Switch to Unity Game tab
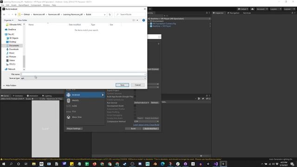 point(5,96)
